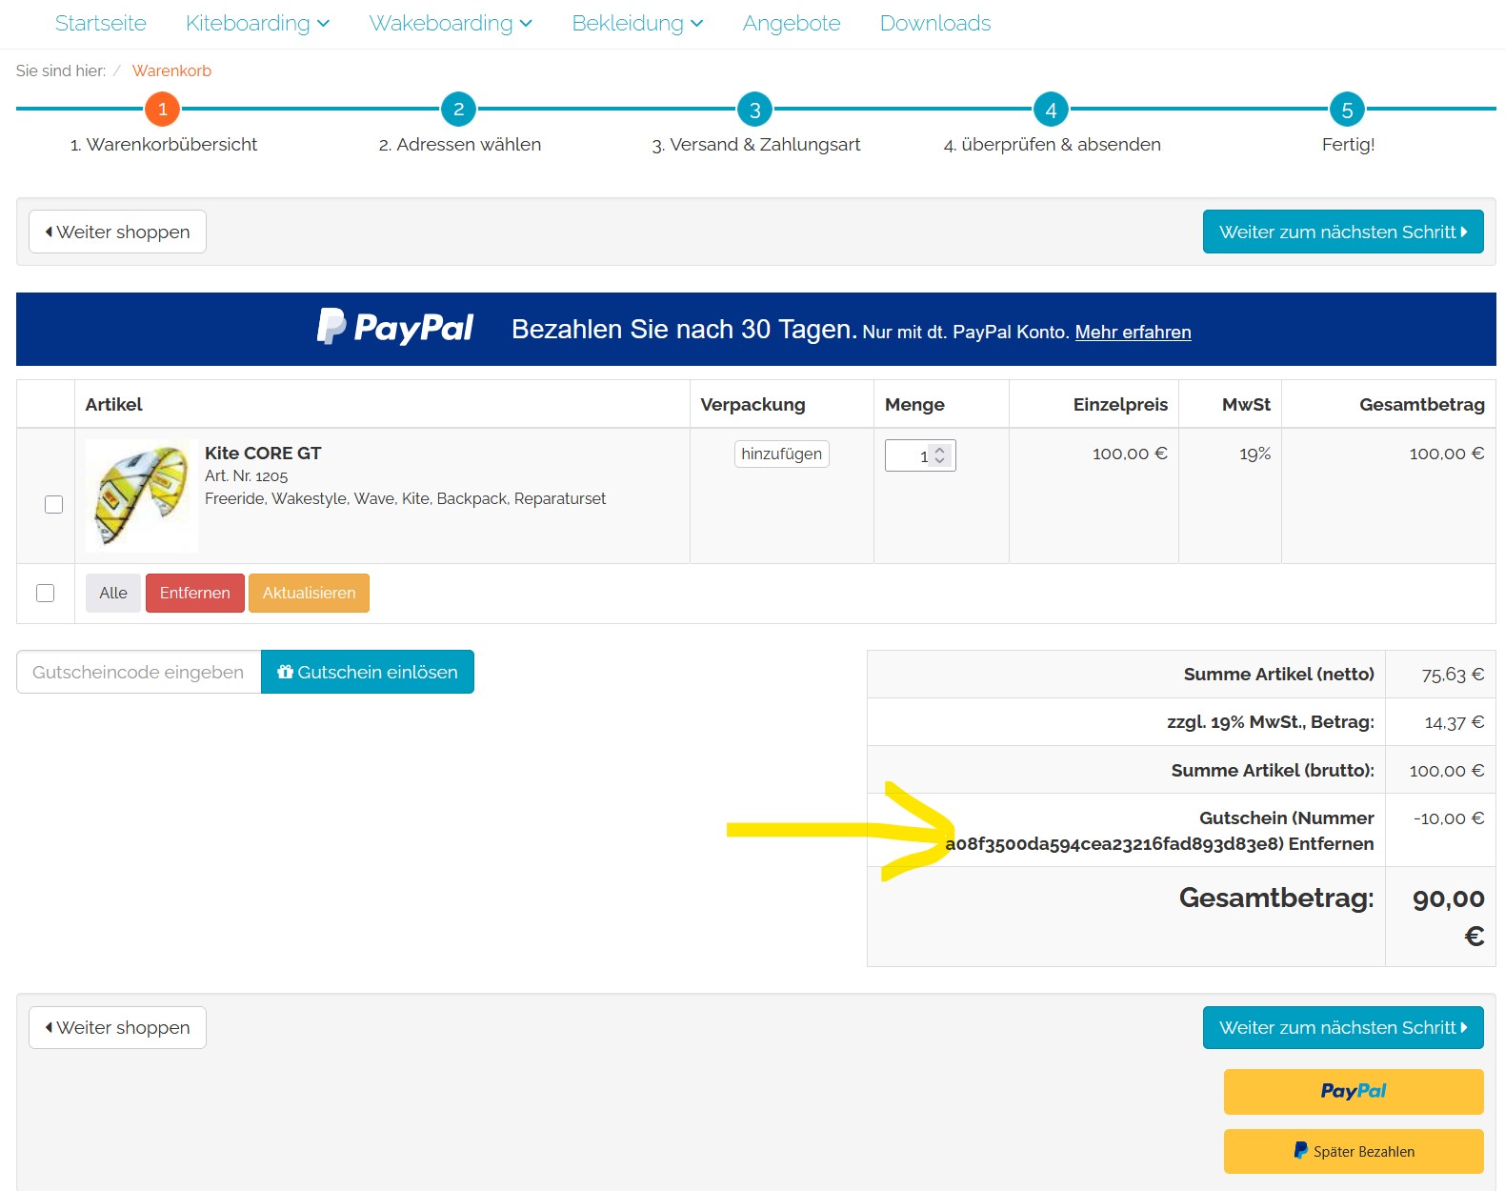Click step 5 circle Fertig
Viewport: 1505px width, 1191px height.
tap(1347, 110)
